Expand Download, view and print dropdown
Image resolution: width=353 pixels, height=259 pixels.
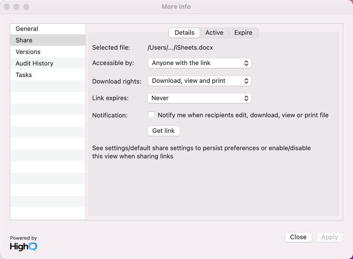(200, 81)
